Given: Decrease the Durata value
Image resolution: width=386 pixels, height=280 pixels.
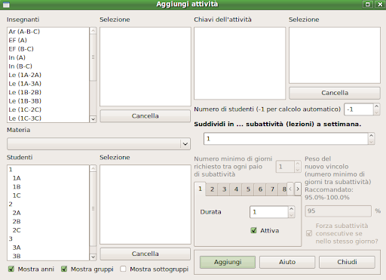Looking at the screenshot, I should 291,215.
